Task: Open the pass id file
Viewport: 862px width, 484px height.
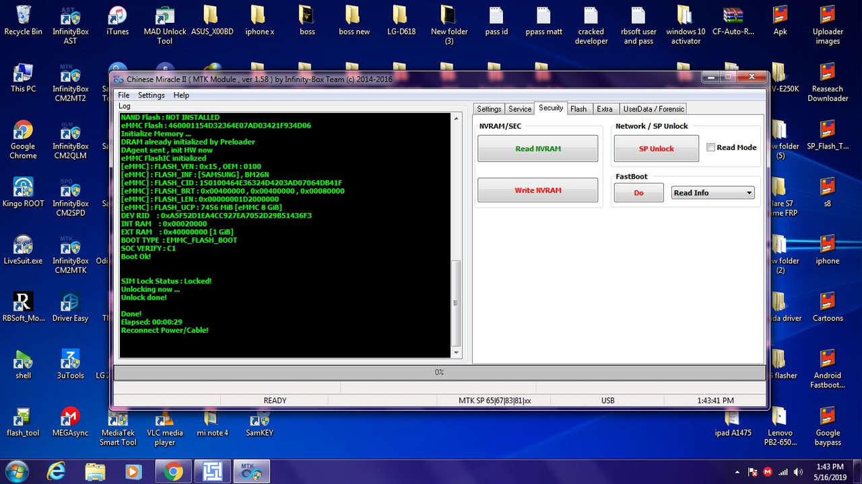Action: click(496, 21)
